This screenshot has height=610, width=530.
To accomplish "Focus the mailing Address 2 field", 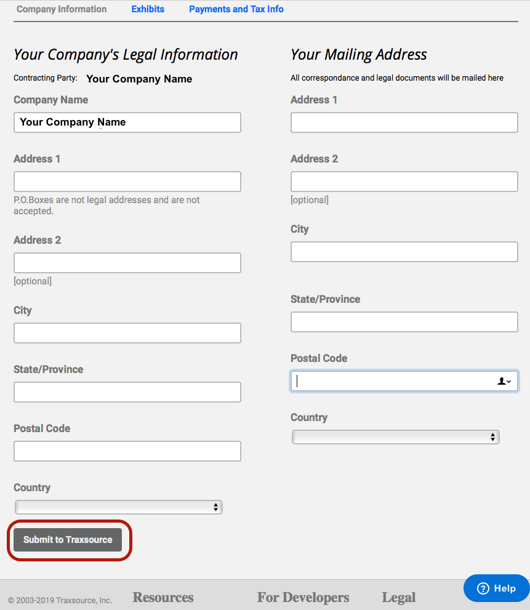I will (x=404, y=182).
